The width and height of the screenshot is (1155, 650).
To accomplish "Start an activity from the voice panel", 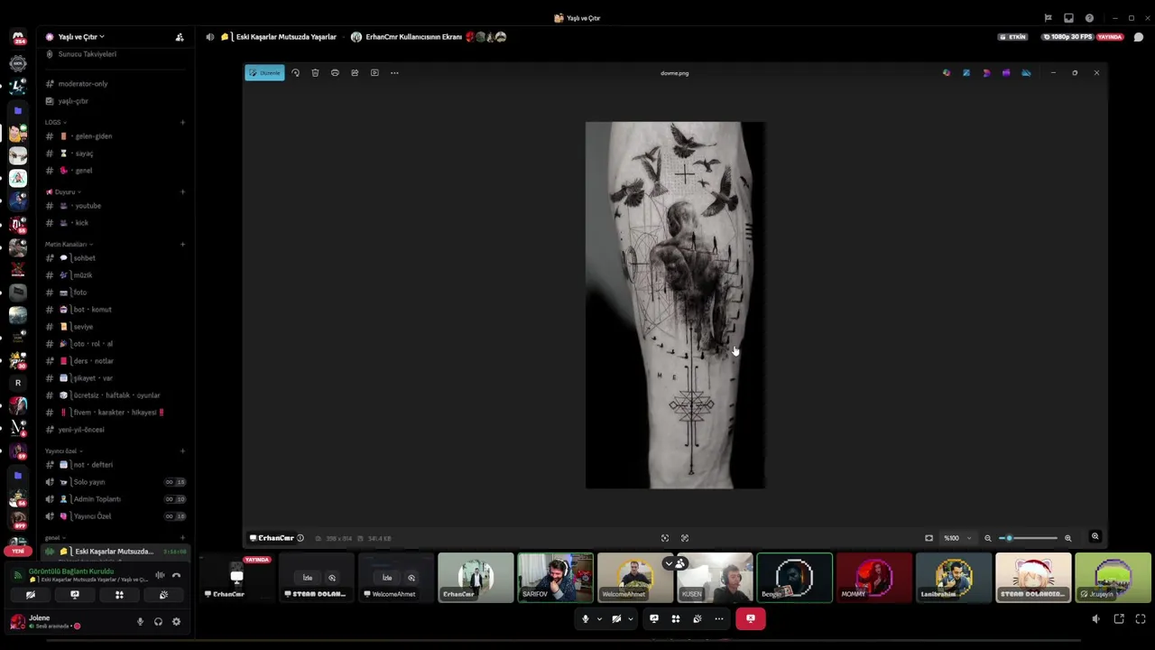I will tap(119, 595).
